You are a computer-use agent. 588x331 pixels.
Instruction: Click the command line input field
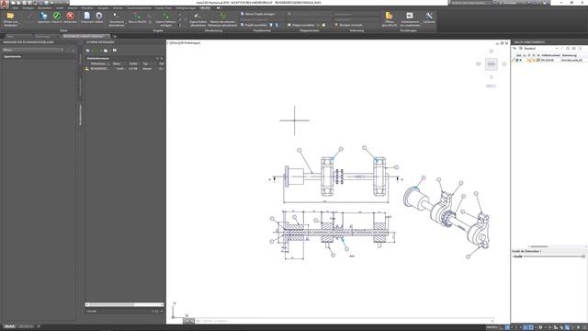pyautogui.click(x=343, y=321)
